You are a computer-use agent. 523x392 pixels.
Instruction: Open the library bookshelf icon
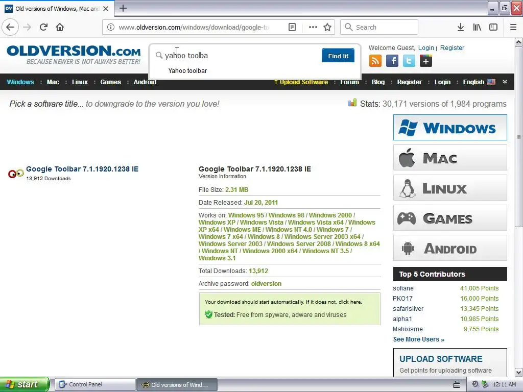pos(477,27)
